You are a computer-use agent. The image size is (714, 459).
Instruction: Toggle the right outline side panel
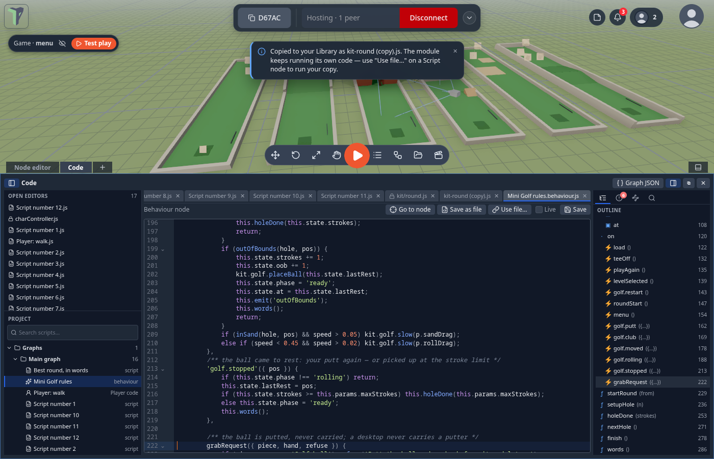(673, 183)
